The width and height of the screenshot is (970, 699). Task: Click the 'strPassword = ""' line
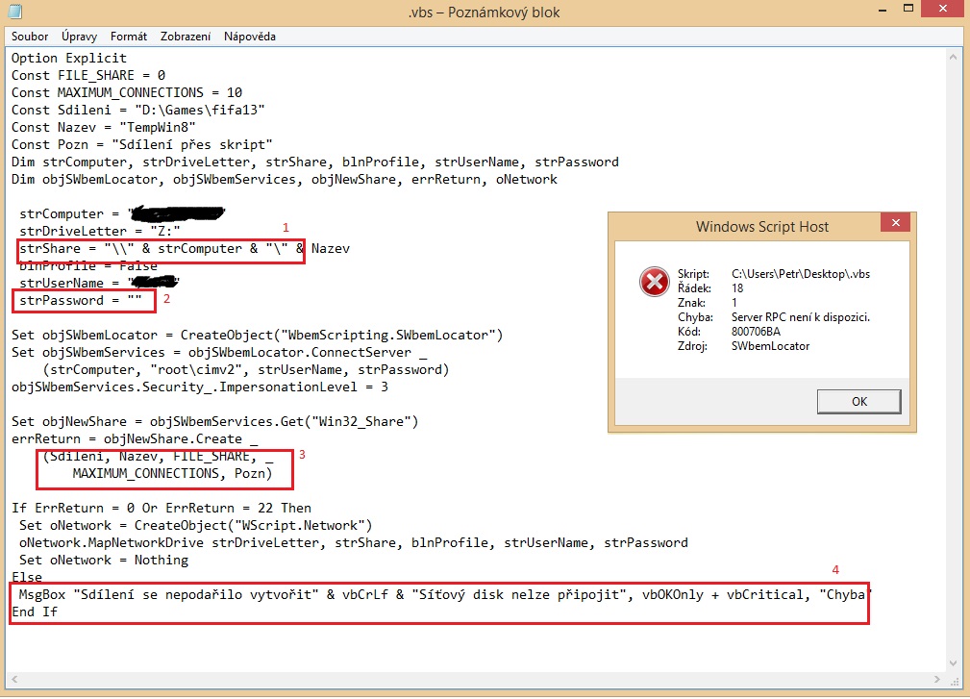coord(81,301)
